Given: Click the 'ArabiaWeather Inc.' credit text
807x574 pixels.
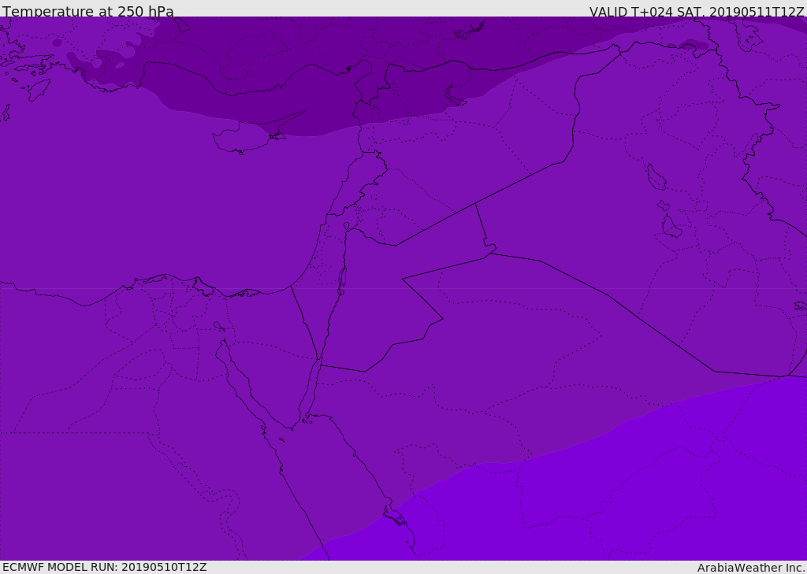Looking at the screenshot, I should (x=751, y=568).
